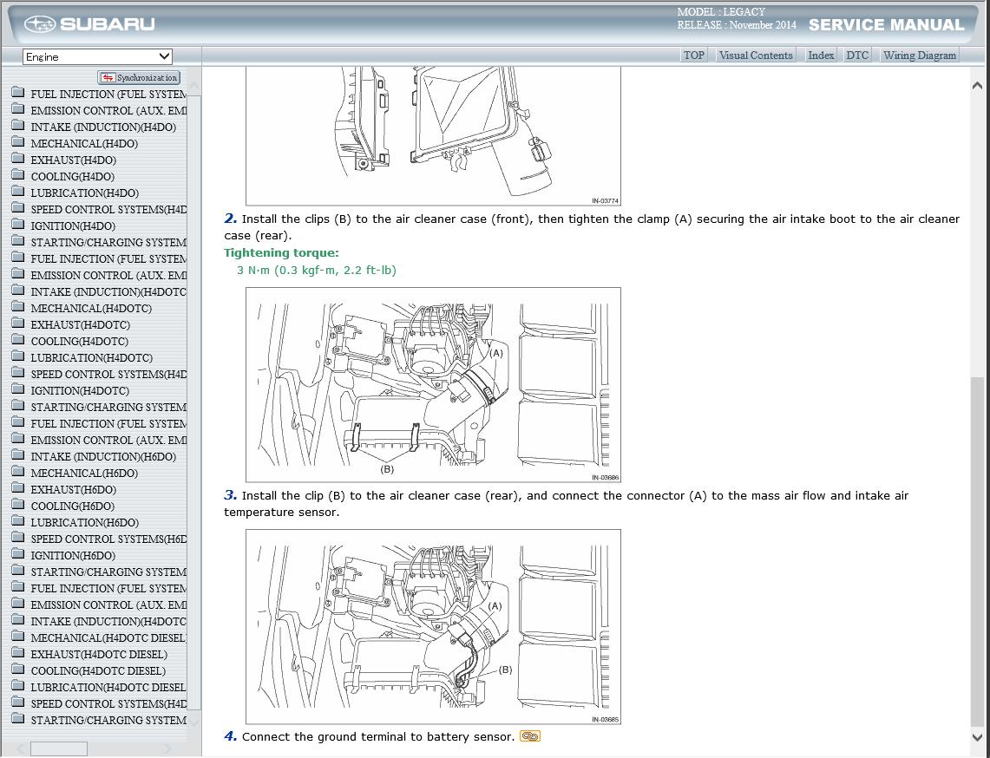The height and width of the screenshot is (758, 990).
Task: Open EXHAUST(H6DO) tree entry
Action: pyautogui.click(x=73, y=490)
